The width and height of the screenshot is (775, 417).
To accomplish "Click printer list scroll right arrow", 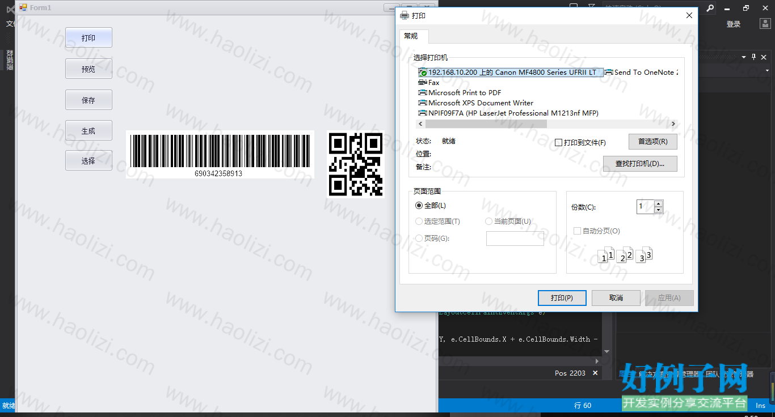I will click(673, 124).
